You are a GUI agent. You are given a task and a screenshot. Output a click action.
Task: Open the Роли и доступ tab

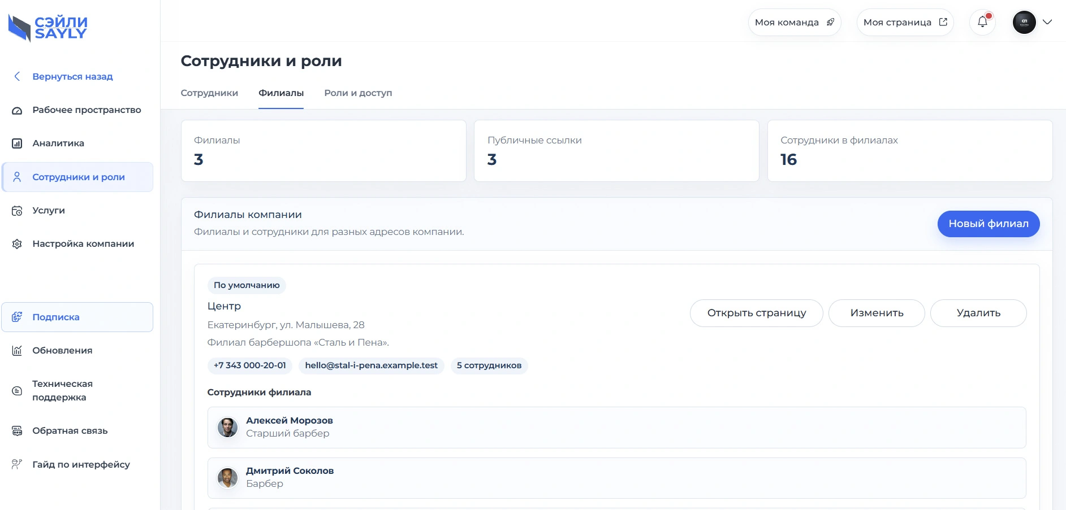pos(358,93)
